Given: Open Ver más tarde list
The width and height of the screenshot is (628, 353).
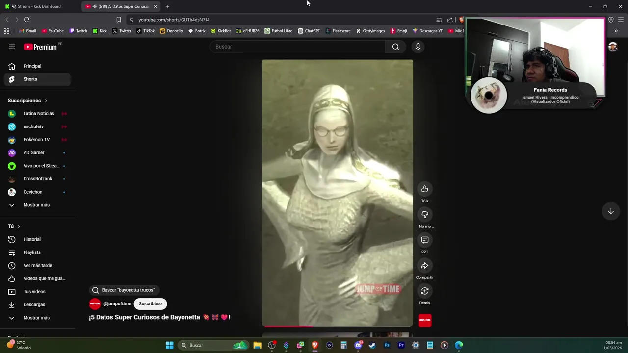Looking at the screenshot, I should 37,265.
